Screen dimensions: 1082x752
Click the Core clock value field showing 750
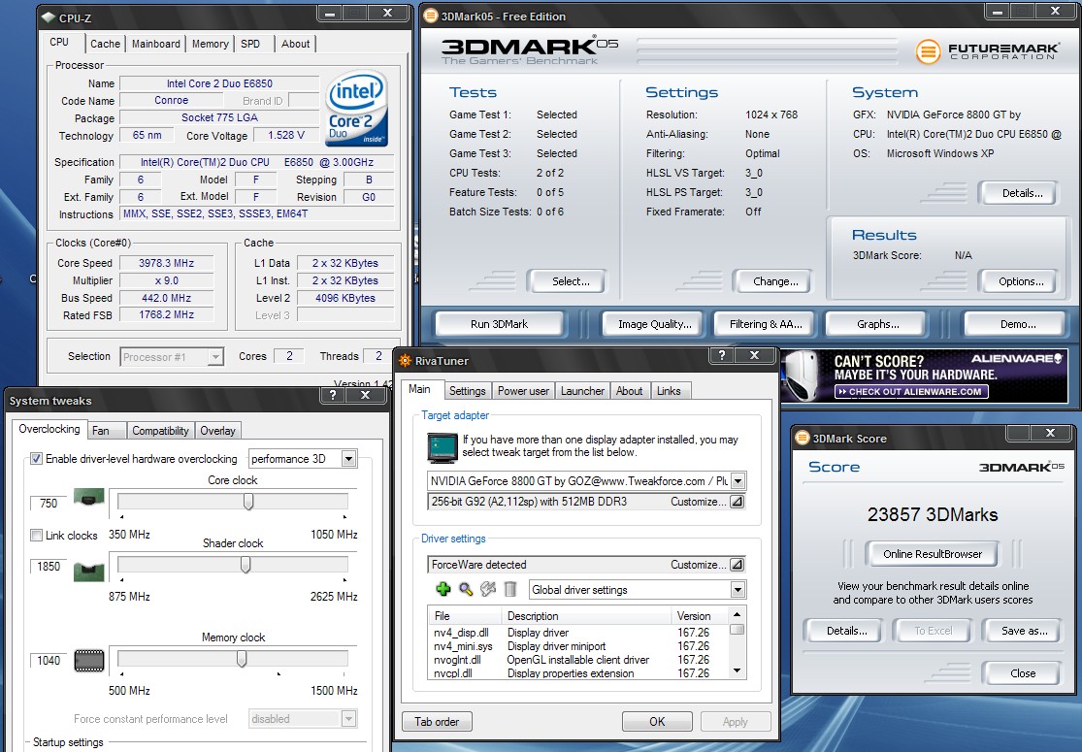pyautogui.click(x=49, y=504)
